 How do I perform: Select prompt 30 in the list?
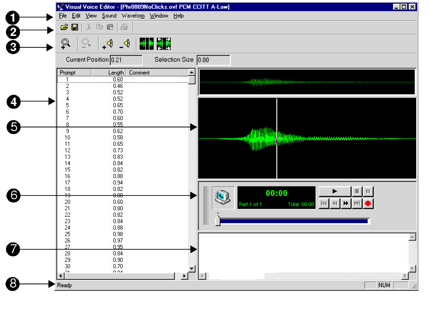(123, 266)
